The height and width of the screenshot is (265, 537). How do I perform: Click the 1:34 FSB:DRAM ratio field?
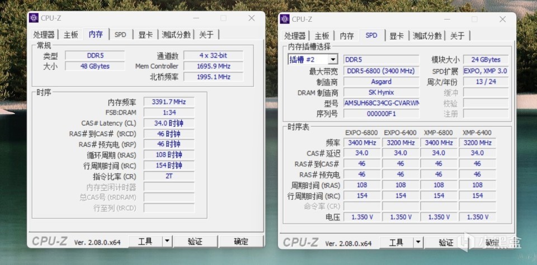tap(169, 112)
